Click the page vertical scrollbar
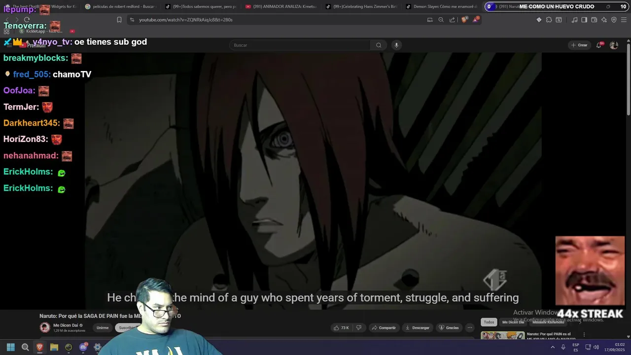The width and height of the screenshot is (631, 355). (x=629, y=79)
